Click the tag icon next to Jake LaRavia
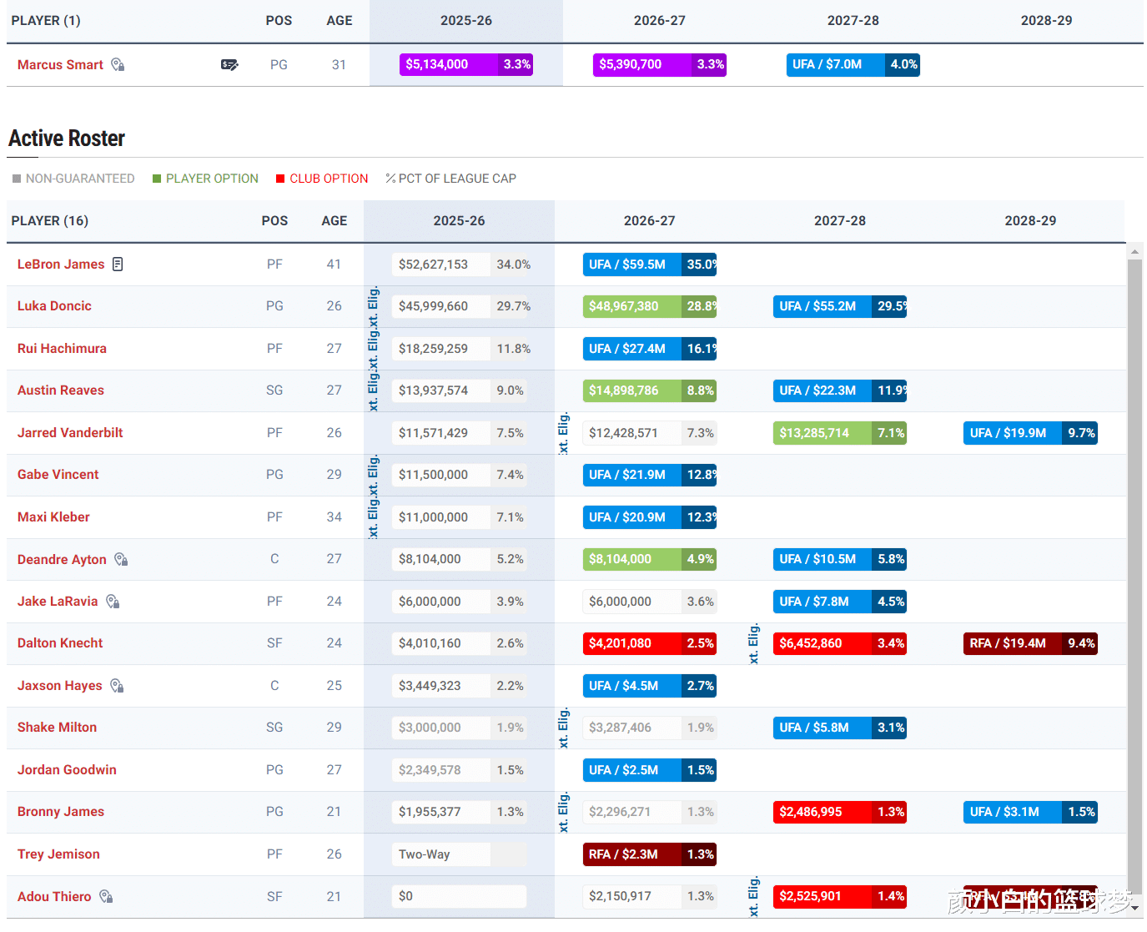This screenshot has height=932, width=1147. pyautogui.click(x=113, y=601)
